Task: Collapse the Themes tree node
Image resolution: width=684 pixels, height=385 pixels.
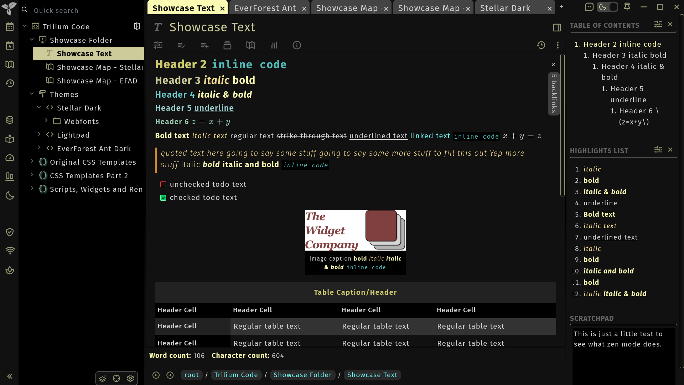Action: pos(32,94)
